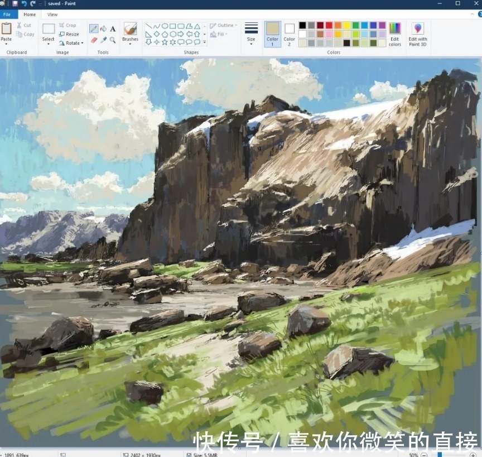Switch to the View tab
Viewport: 482px width, 457px height.
pos(52,14)
